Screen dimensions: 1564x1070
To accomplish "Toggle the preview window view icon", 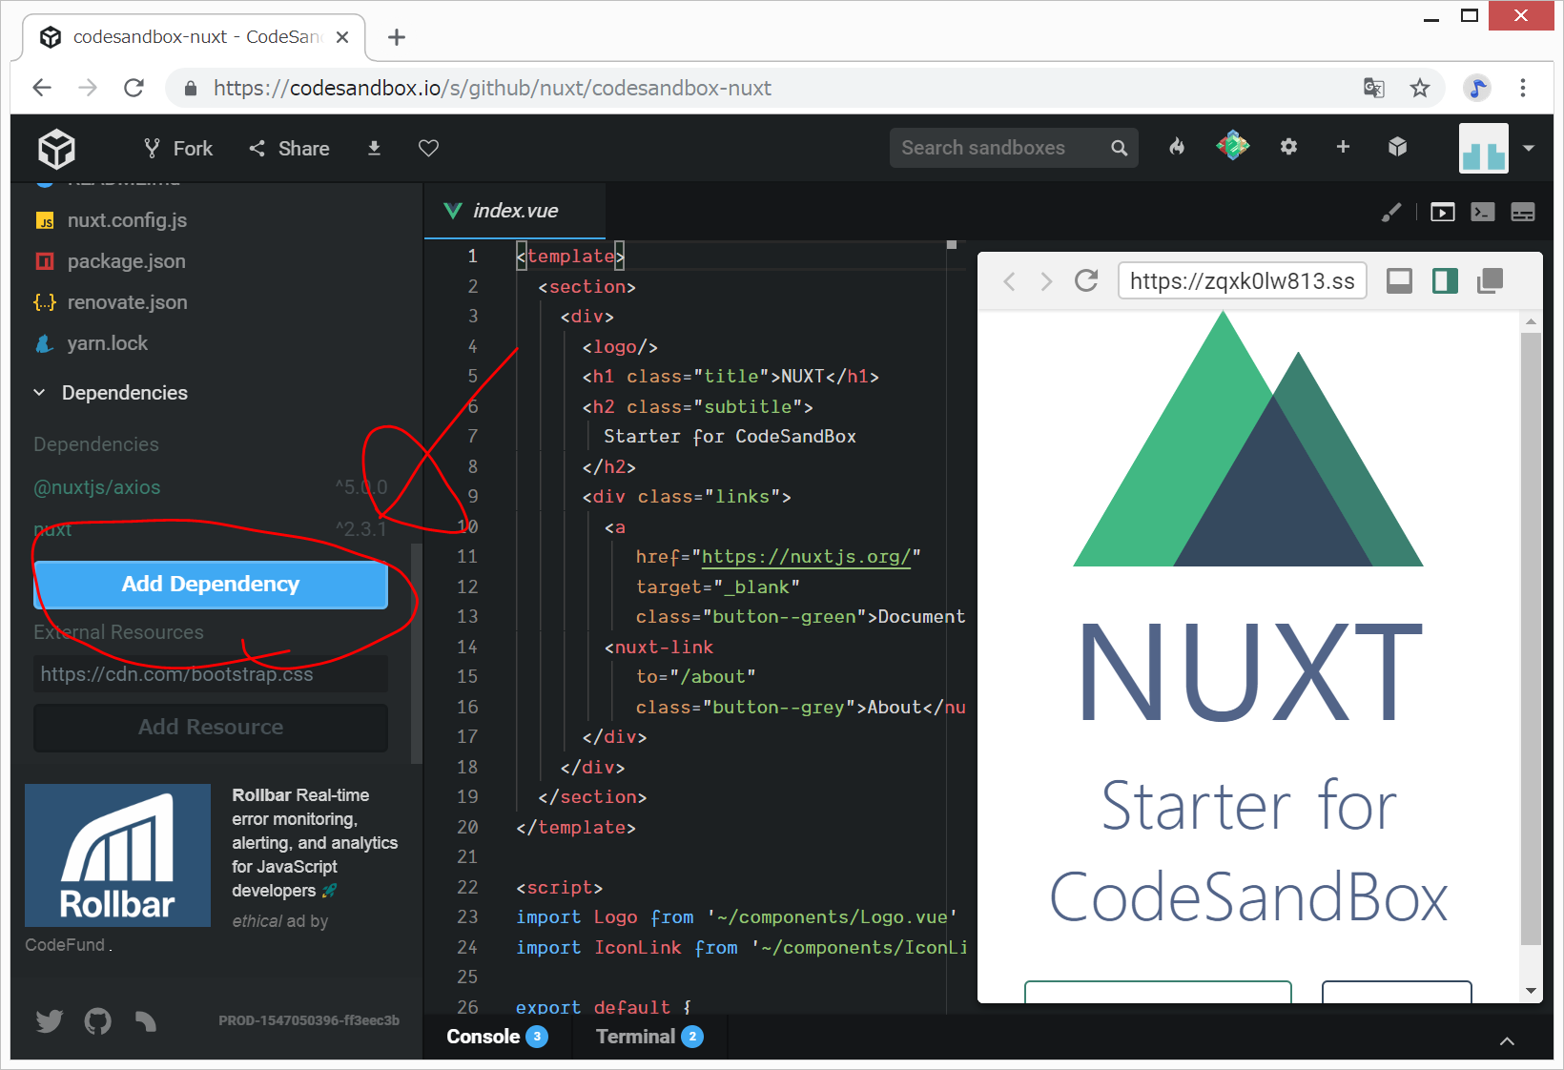I will click(x=1442, y=212).
